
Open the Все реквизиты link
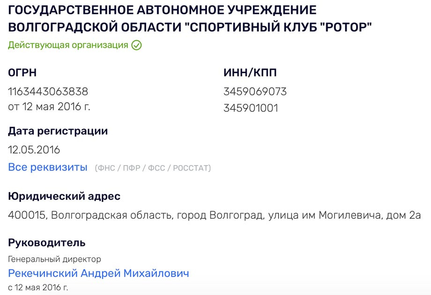48,167
